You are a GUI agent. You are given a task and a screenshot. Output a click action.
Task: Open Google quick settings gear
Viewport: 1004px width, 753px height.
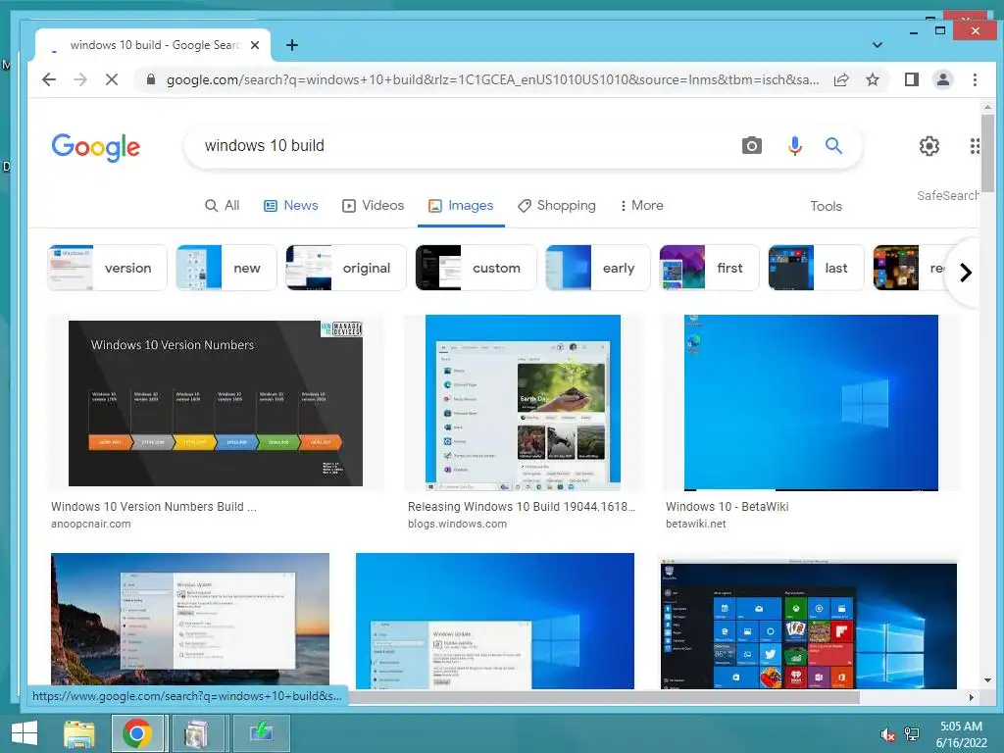point(929,146)
